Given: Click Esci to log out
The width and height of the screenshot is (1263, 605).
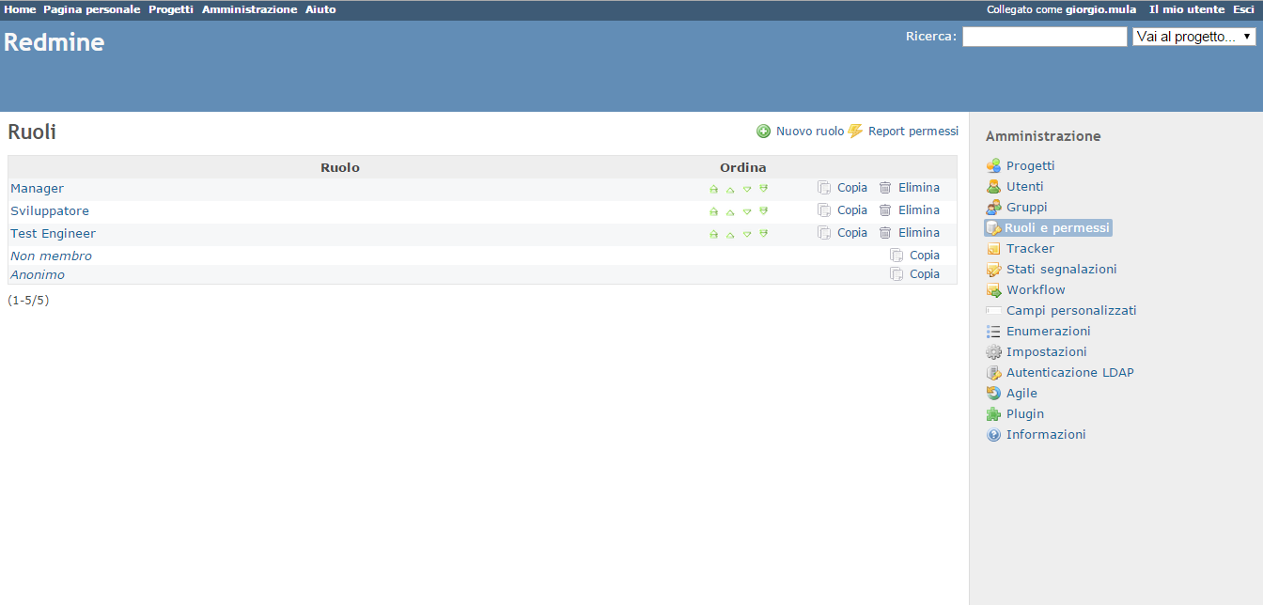Looking at the screenshot, I should coord(1243,9).
